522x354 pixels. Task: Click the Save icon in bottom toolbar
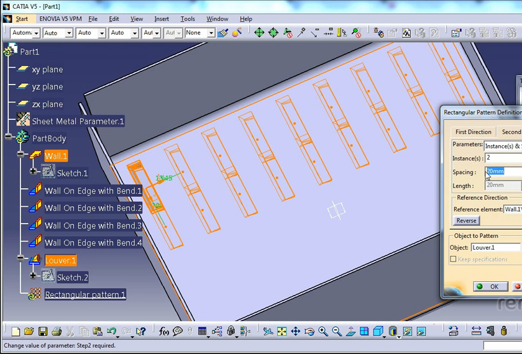point(43,332)
